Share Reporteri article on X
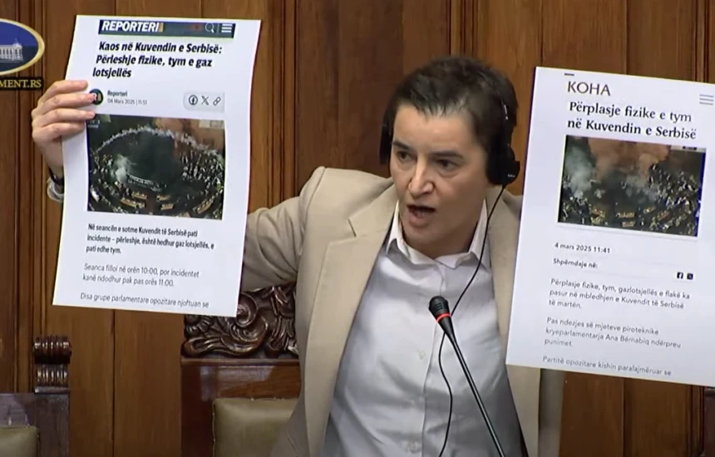Viewport: 715px width, 457px height. pyautogui.click(x=205, y=101)
